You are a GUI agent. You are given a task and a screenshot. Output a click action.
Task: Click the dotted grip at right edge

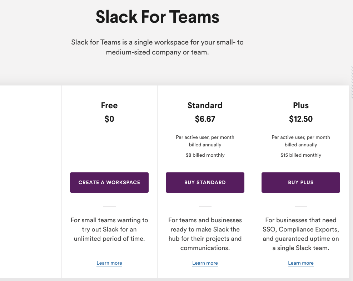pos(352,84)
